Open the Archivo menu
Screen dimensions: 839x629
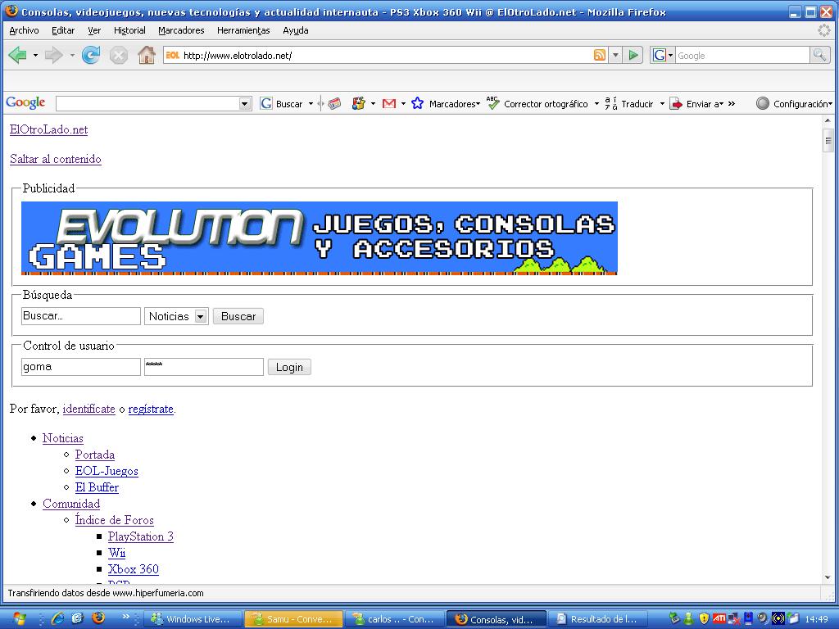pyautogui.click(x=24, y=30)
